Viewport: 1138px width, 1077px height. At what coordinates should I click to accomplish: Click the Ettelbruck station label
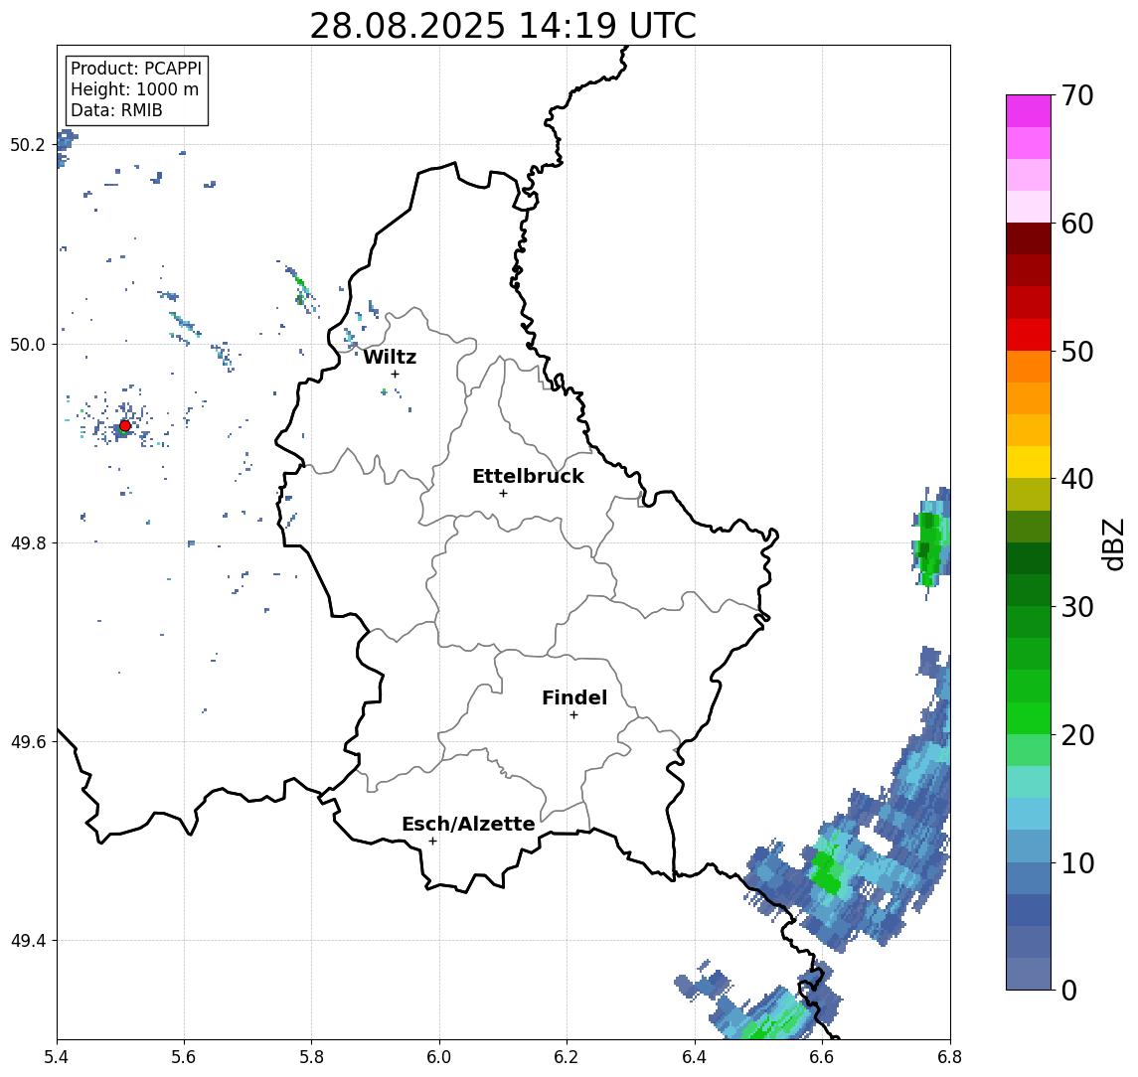tap(529, 476)
